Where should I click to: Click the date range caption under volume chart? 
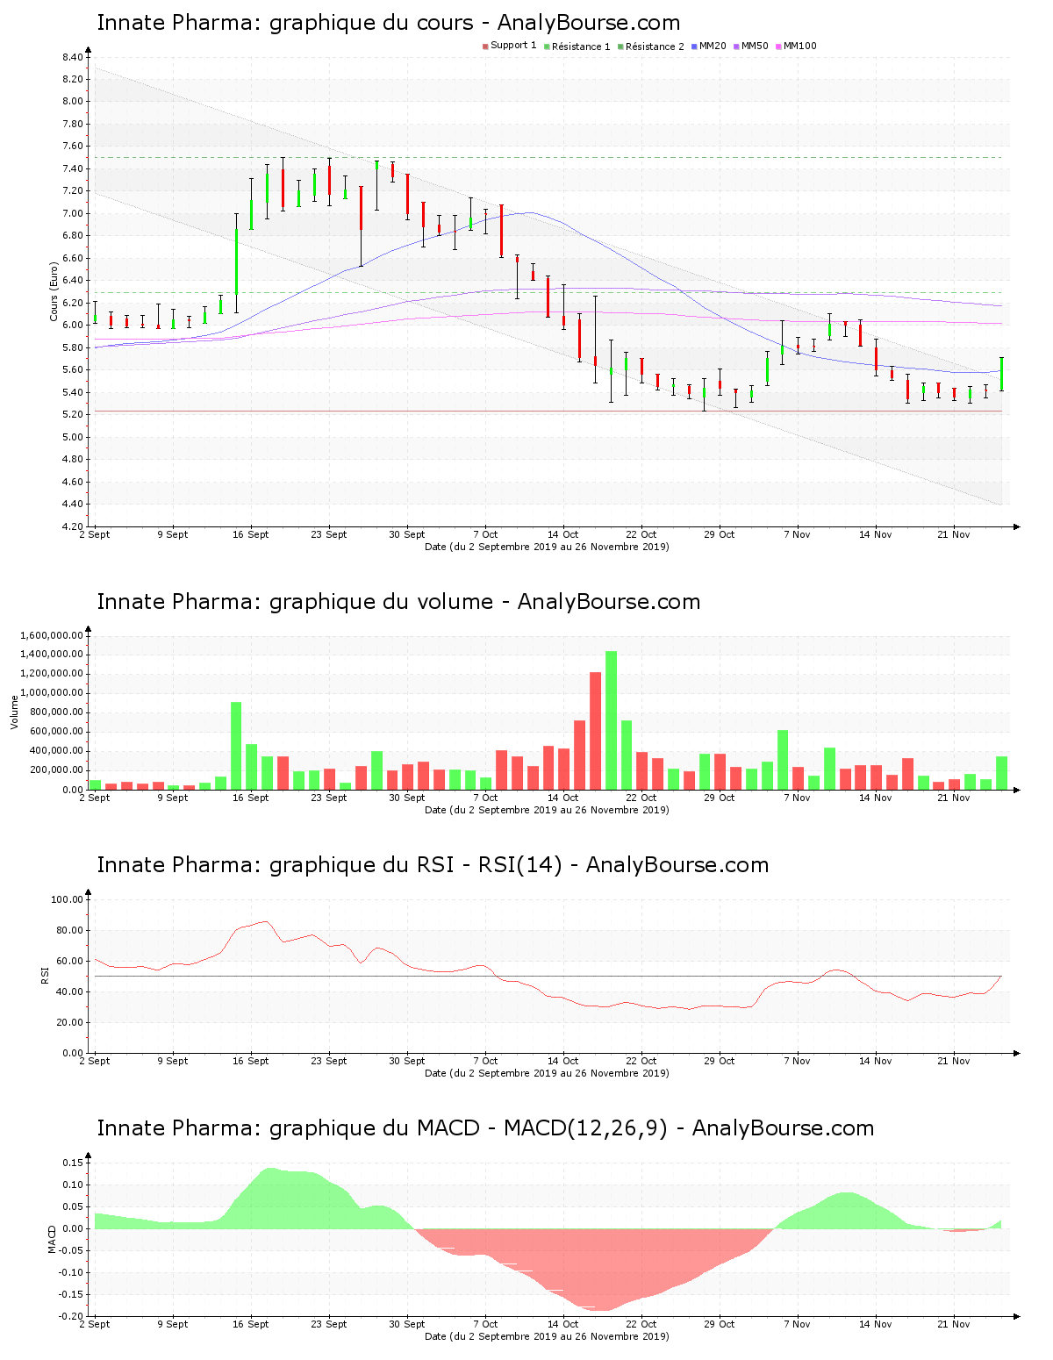[x=547, y=810]
